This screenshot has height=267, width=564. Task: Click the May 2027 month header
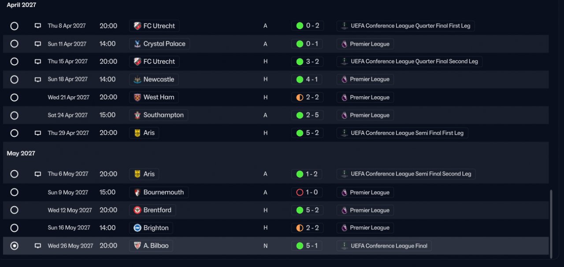coord(21,154)
